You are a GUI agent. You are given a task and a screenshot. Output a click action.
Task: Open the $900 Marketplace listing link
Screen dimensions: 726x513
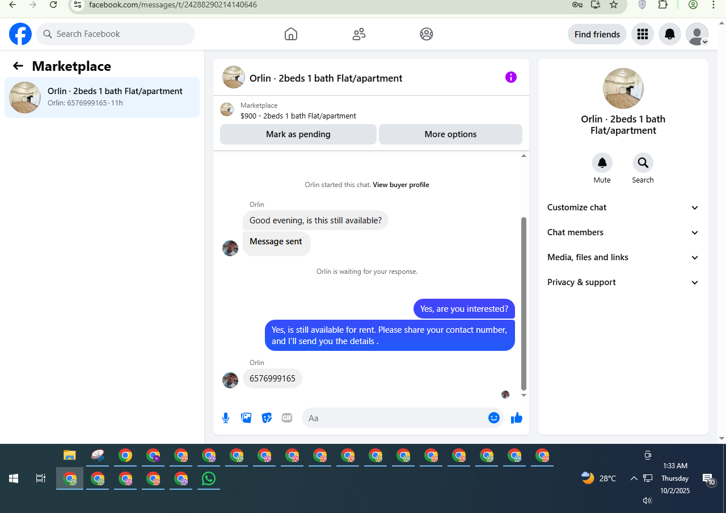(298, 116)
